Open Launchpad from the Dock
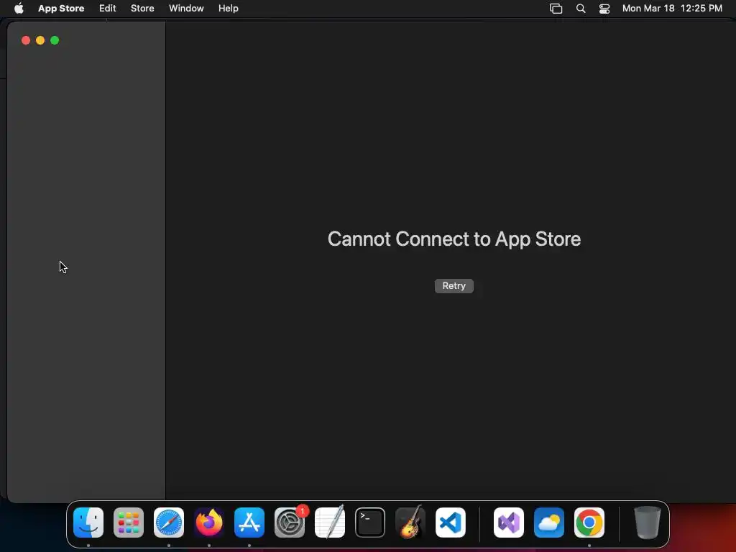This screenshot has height=552, width=736. click(129, 523)
